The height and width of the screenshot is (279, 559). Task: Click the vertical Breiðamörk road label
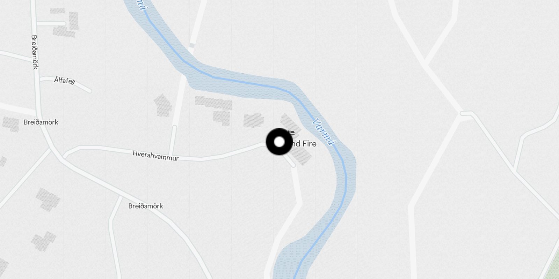[35, 52]
